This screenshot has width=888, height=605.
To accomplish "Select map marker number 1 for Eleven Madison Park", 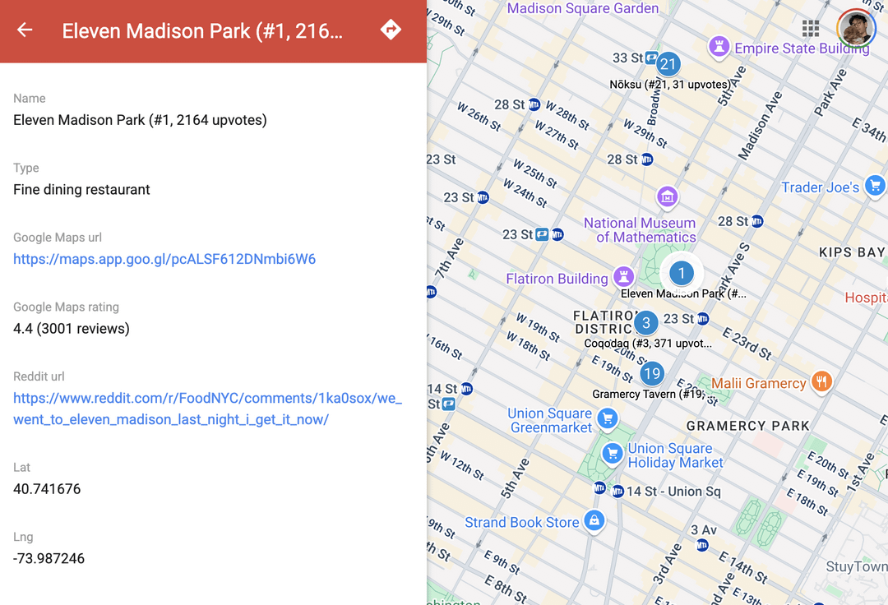I will (682, 274).
